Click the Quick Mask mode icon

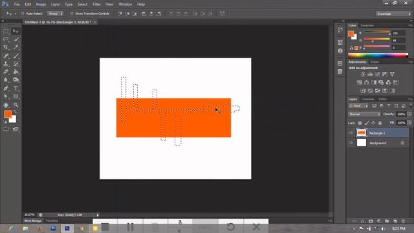tap(6, 129)
